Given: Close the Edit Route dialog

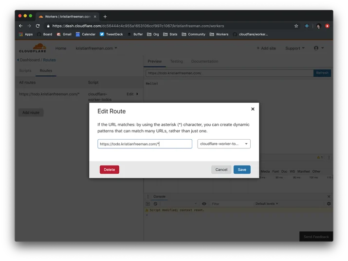Looking at the screenshot, I should click(x=253, y=109).
